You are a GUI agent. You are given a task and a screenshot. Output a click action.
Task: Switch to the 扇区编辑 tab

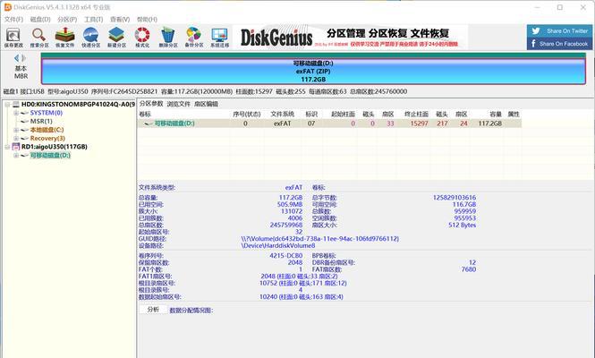[x=206, y=104]
